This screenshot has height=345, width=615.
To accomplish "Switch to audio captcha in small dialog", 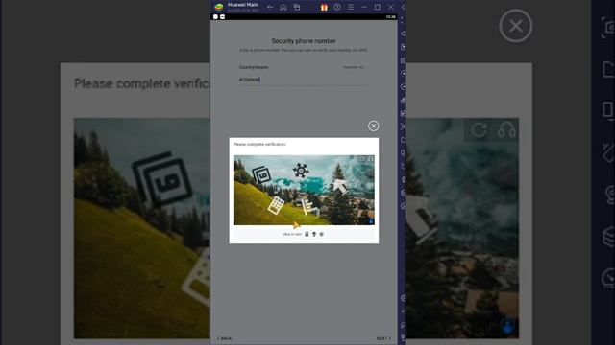I will [370, 159].
